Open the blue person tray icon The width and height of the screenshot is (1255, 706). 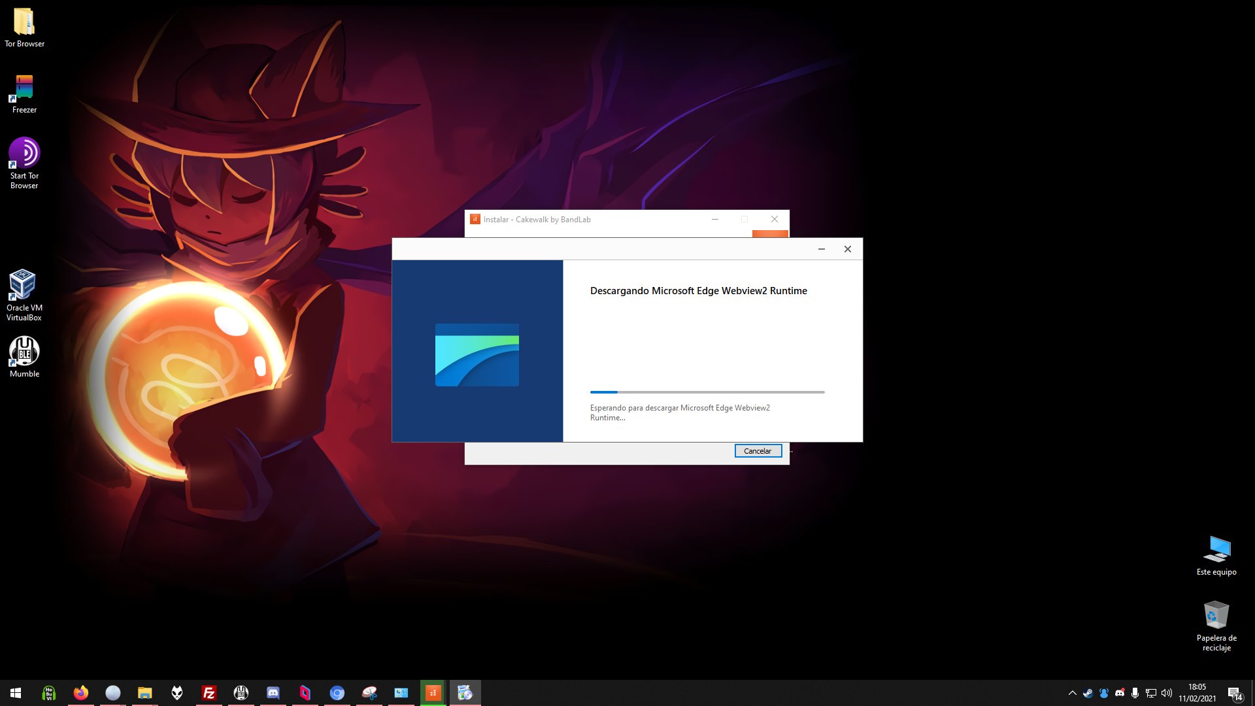pyautogui.click(x=1104, y=693)
